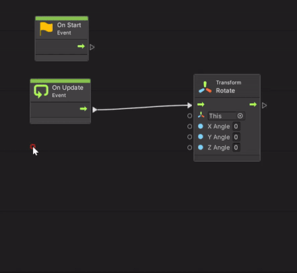297x273 pixels.
Task: Click the X Angle input port circle
Action: point(189,126)
